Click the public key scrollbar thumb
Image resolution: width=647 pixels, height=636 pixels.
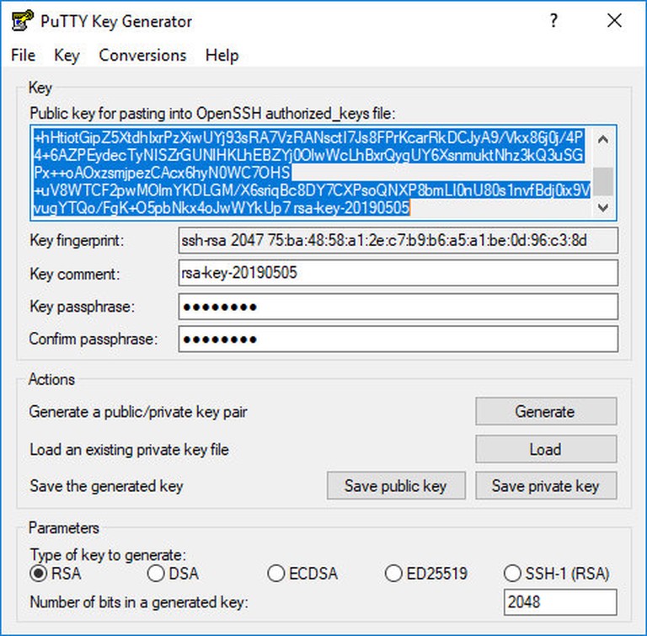[x=603, y=181]
